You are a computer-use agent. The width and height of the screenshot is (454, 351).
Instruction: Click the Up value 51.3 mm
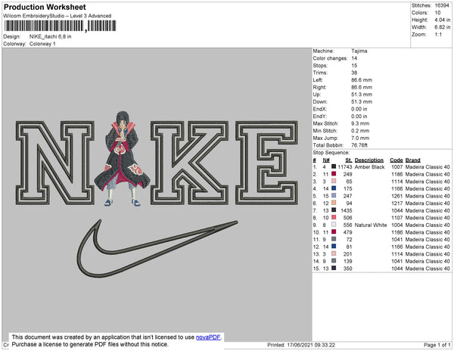click(362, 95)
